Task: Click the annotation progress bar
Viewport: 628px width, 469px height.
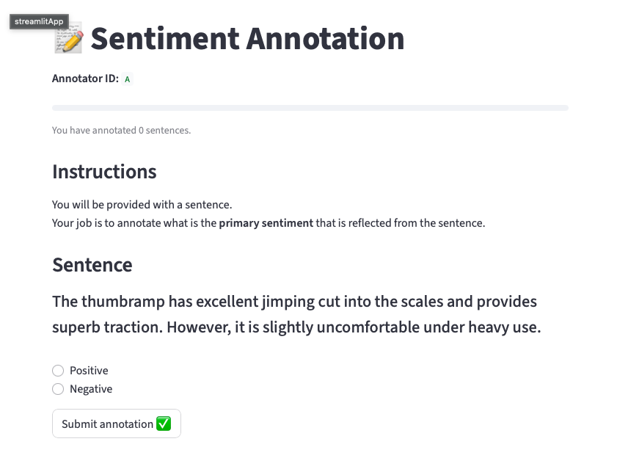Action: pos(310,108)
